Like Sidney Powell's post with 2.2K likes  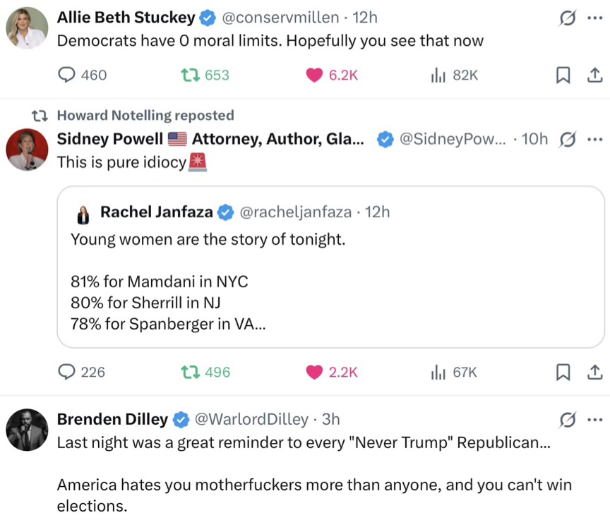(314, 372)
